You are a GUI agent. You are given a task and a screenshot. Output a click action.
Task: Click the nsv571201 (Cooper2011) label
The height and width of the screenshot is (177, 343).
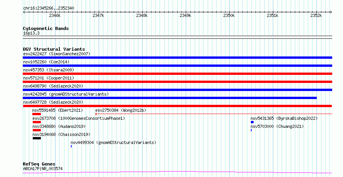tap(49, 78)
